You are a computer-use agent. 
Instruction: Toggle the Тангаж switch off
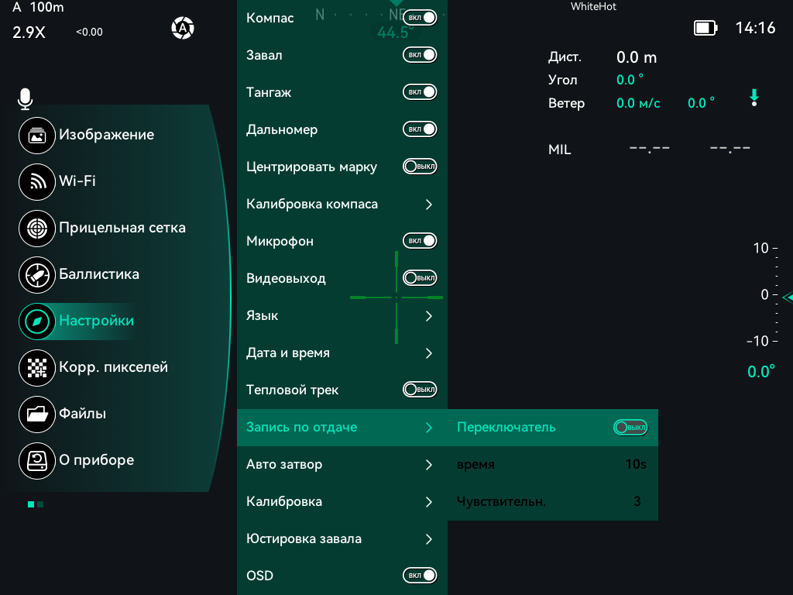click(x=420, y=92)
